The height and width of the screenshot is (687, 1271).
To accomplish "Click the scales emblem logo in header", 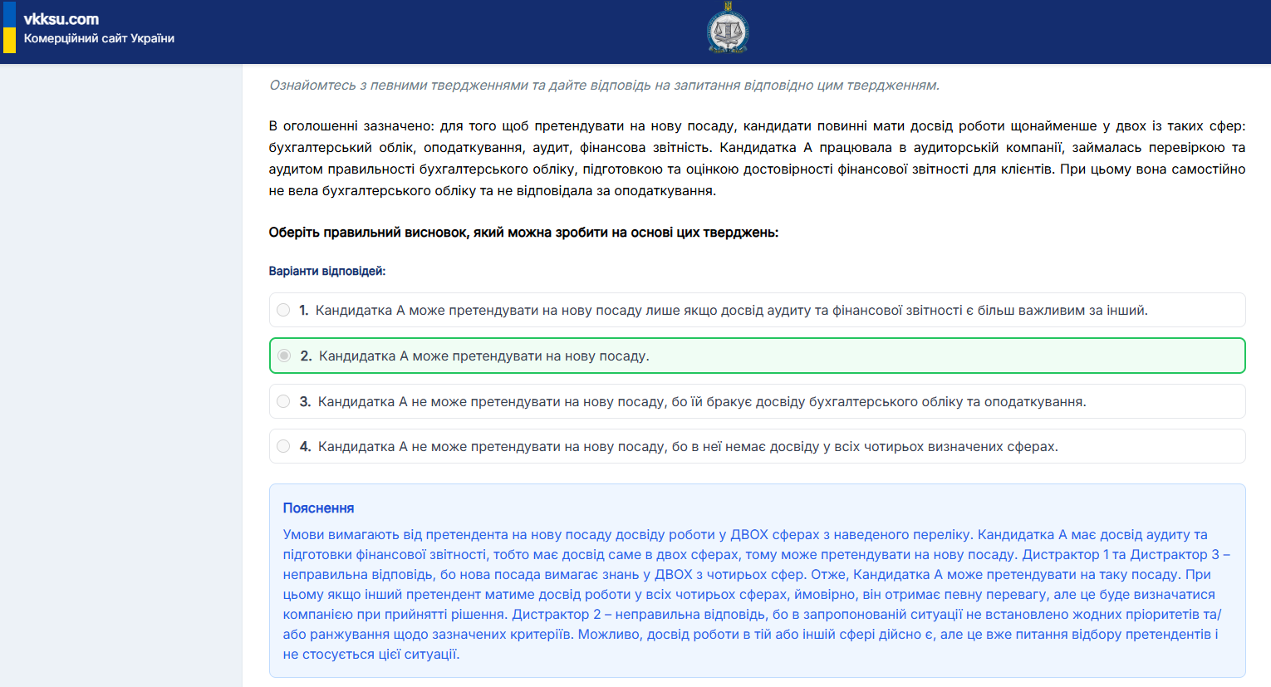I will [728, 30].
